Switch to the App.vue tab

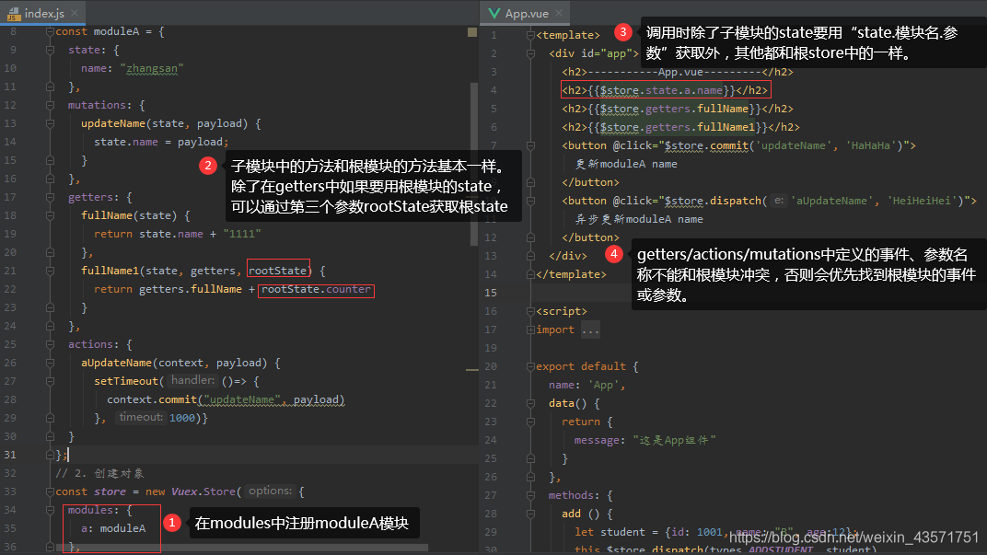[527, 13]
